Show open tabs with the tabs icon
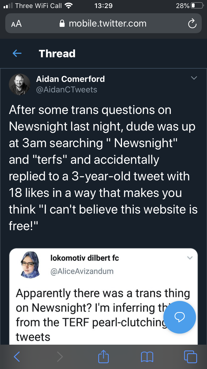The image size is (207, 369). tap(190, 357)
